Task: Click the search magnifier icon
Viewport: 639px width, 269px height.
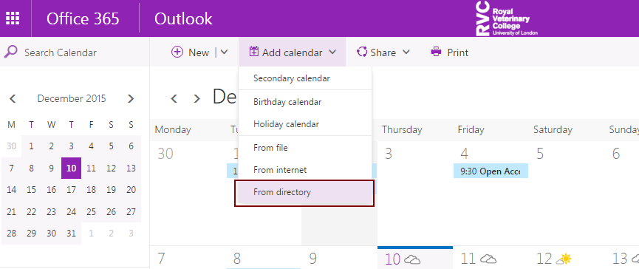Action: [10, 52]
